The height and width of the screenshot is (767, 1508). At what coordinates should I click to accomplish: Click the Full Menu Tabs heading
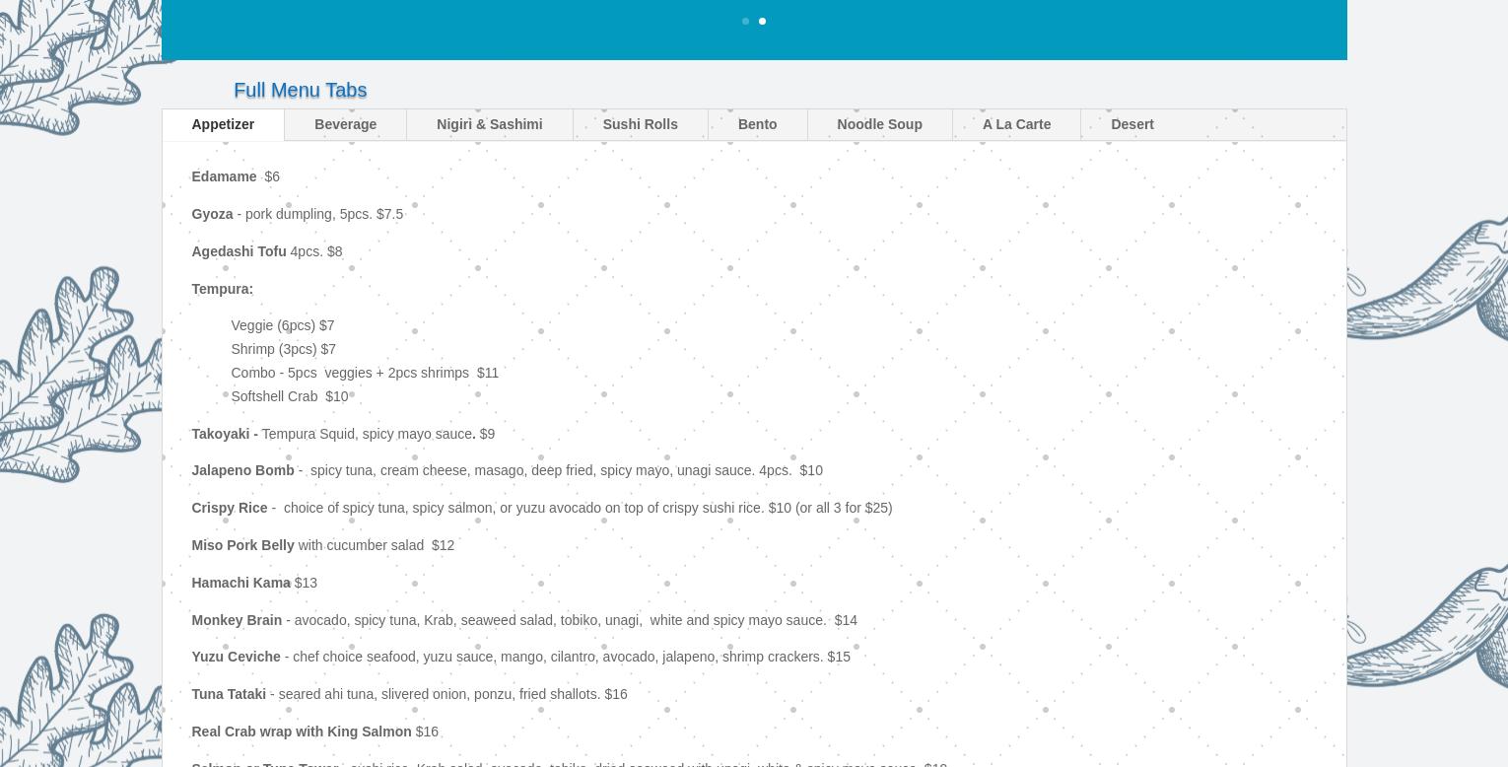[300, 90]
